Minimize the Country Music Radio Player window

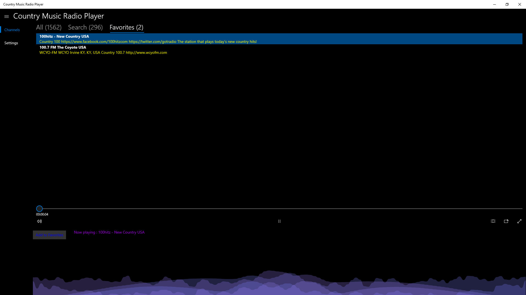494,4
